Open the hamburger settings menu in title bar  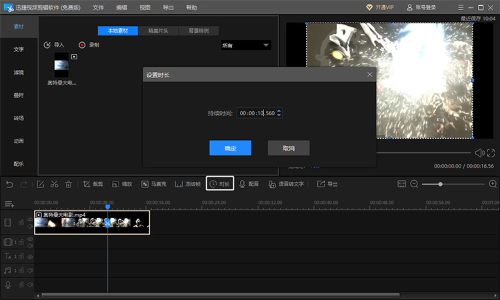click(461, 7)
